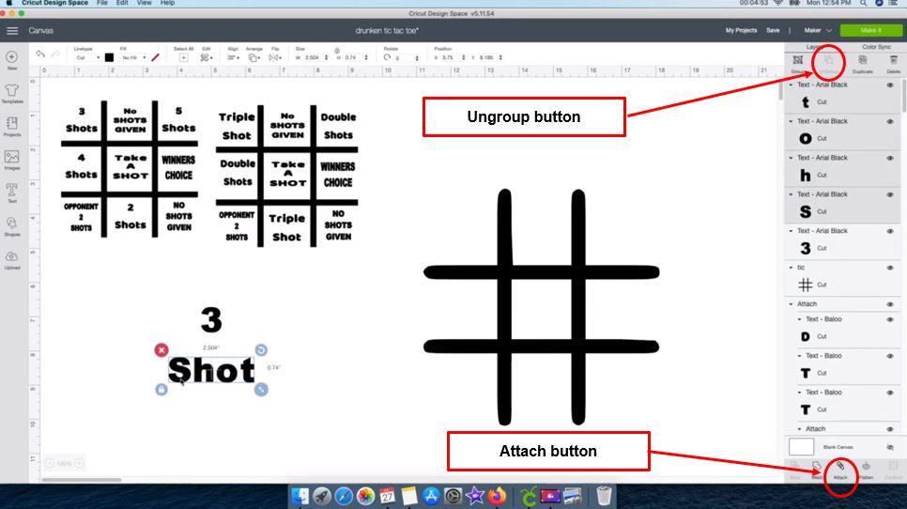The width and height of the screenshot is (907, 509).
Task: Select the New project icon
Action: (x=11, y=56)
